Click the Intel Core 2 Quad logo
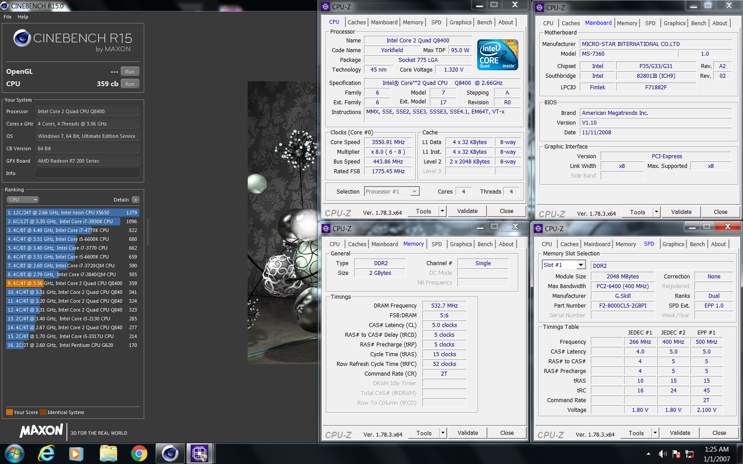The width and height of the screenshot is (743, 464). (x=498, y=55)
